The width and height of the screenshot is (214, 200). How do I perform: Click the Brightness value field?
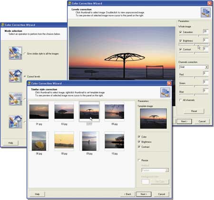[205, 40]
